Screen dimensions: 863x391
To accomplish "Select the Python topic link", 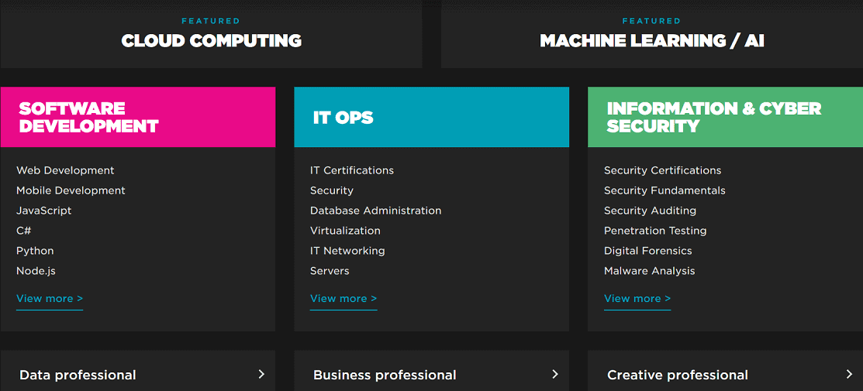I will pyautogui.click(x=35, y=251).
